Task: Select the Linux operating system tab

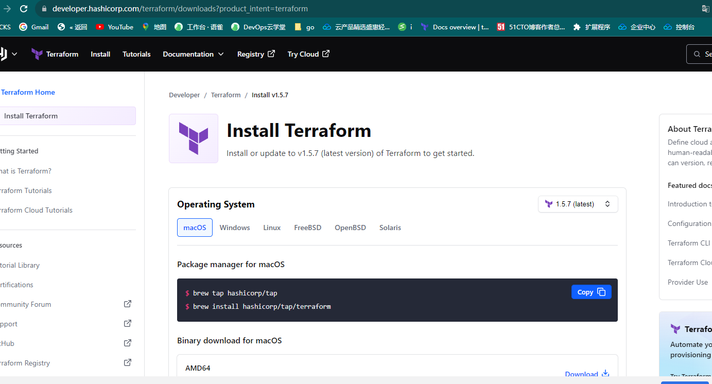Action: (272, 227)
